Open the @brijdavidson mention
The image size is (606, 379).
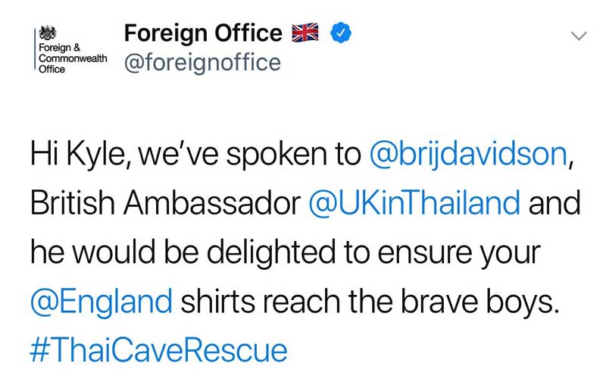coord(468,155)
